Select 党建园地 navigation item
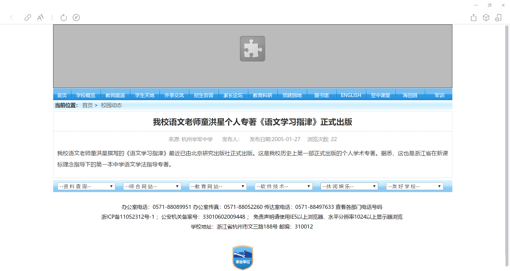The image size is (510, 271). point(292,95)
